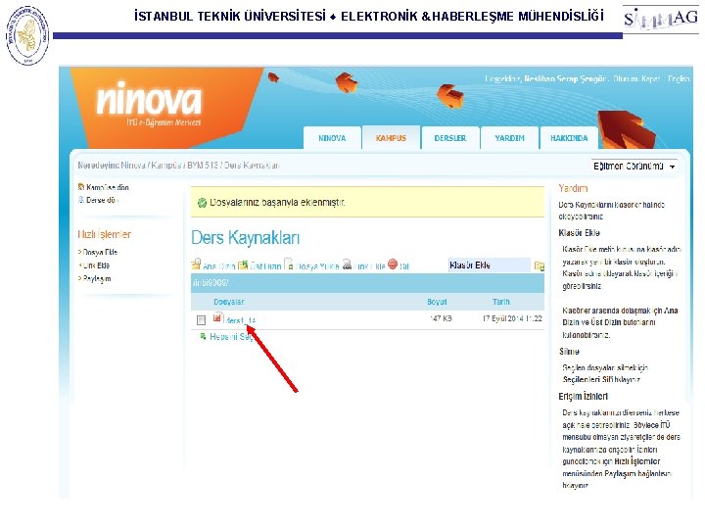Viewport: 705px width, 529px height.
Task: Switch to the KAMPUS tab
Action: [x=391, y=138]
